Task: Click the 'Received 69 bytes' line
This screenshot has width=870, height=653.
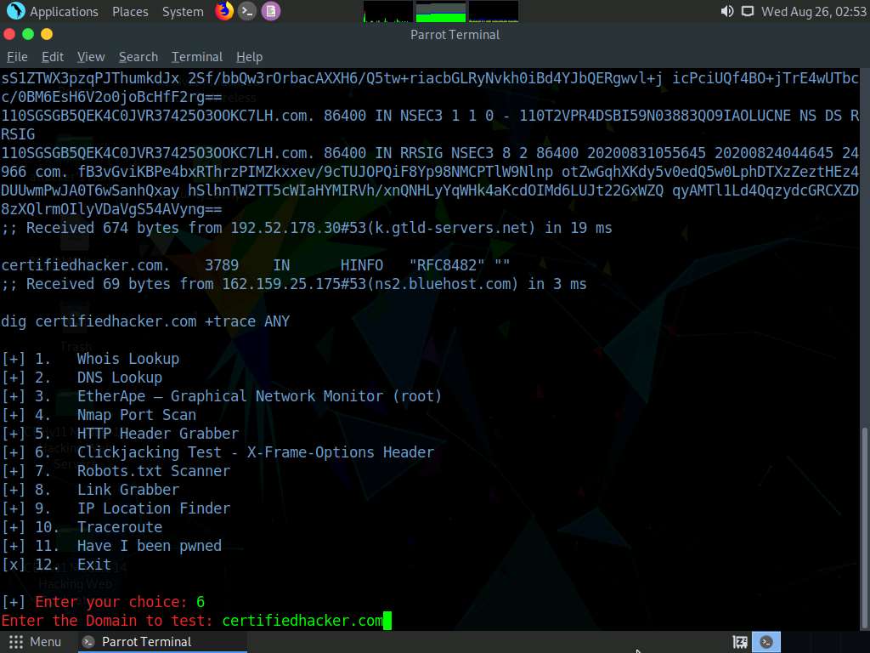Action: tap(294, 284)
